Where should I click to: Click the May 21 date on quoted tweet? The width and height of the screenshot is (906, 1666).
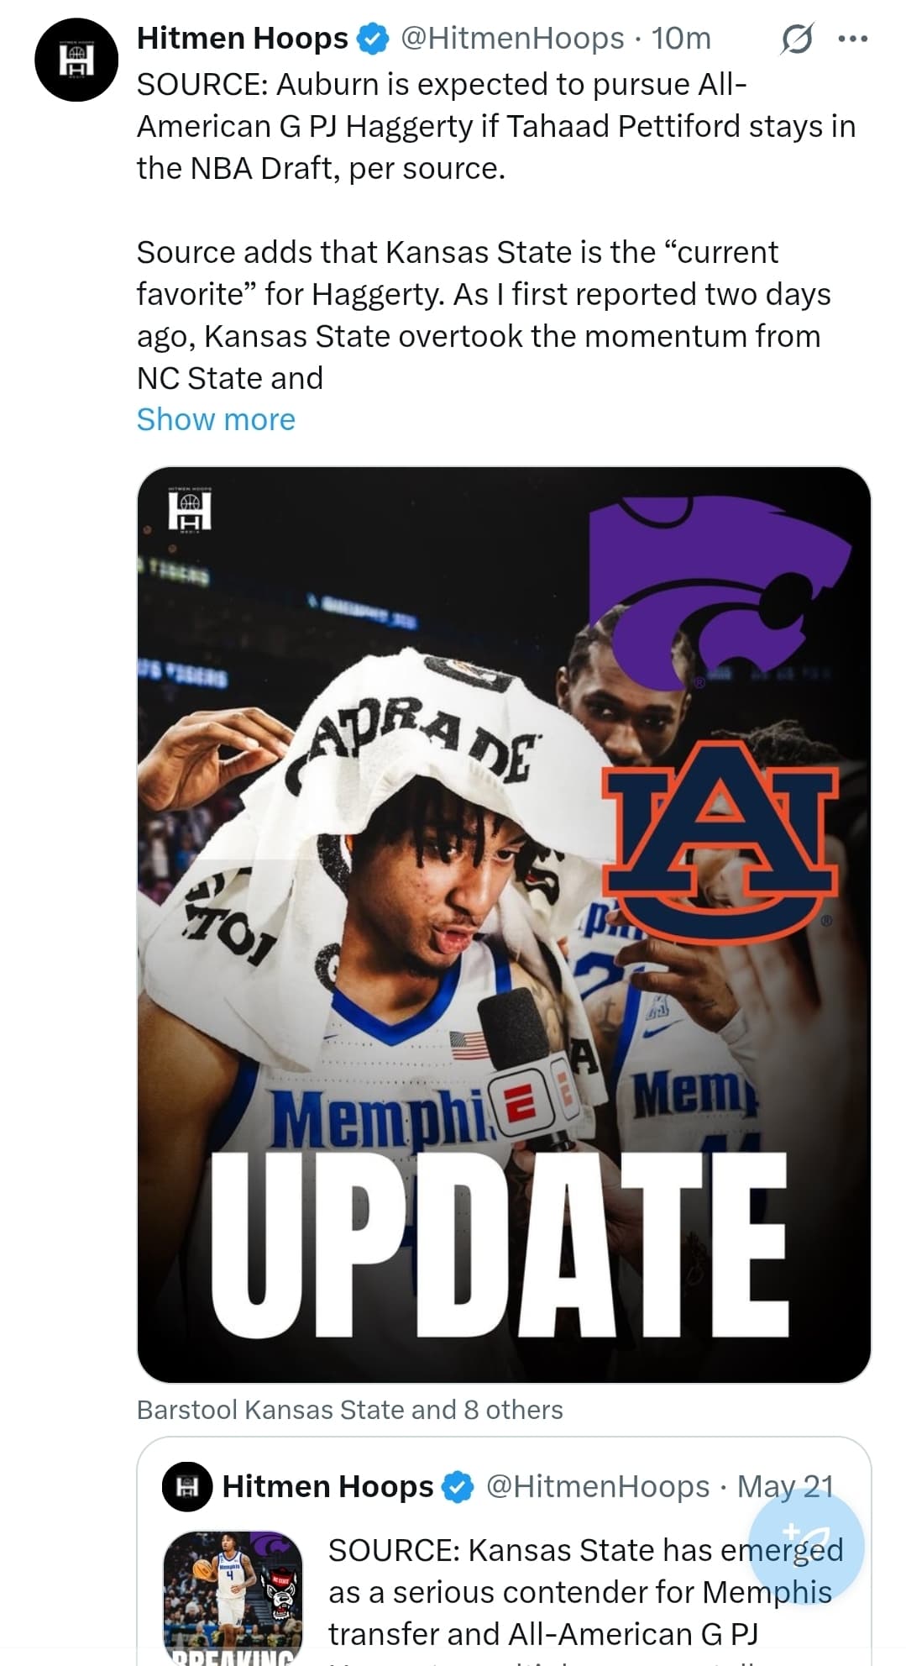[x=785, y=1487]
